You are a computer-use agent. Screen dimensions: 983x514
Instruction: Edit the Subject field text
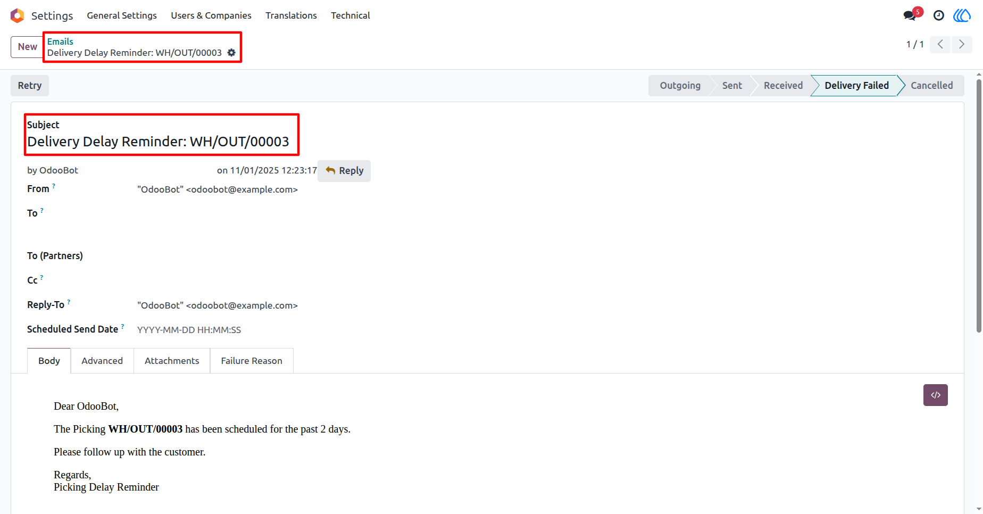click(159, 142)
